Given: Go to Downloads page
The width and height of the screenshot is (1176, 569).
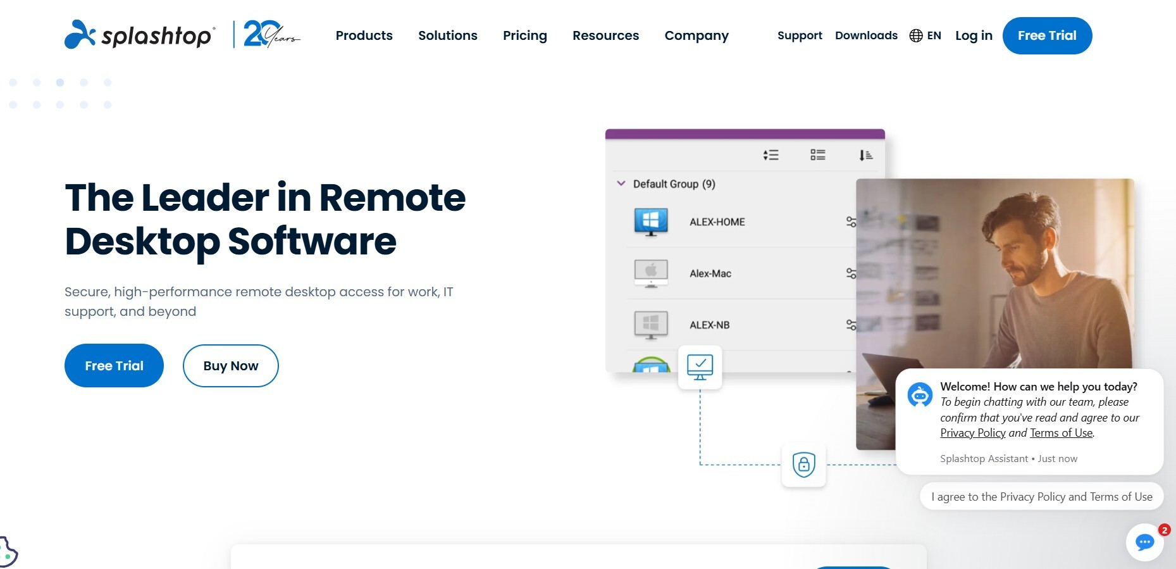Looking at the screenshot, I should pyautogui.click(x=867, y=35).
